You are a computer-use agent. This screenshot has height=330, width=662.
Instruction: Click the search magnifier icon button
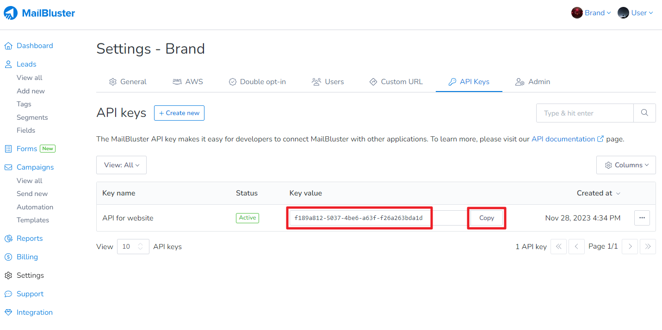[x=644, y=113]
